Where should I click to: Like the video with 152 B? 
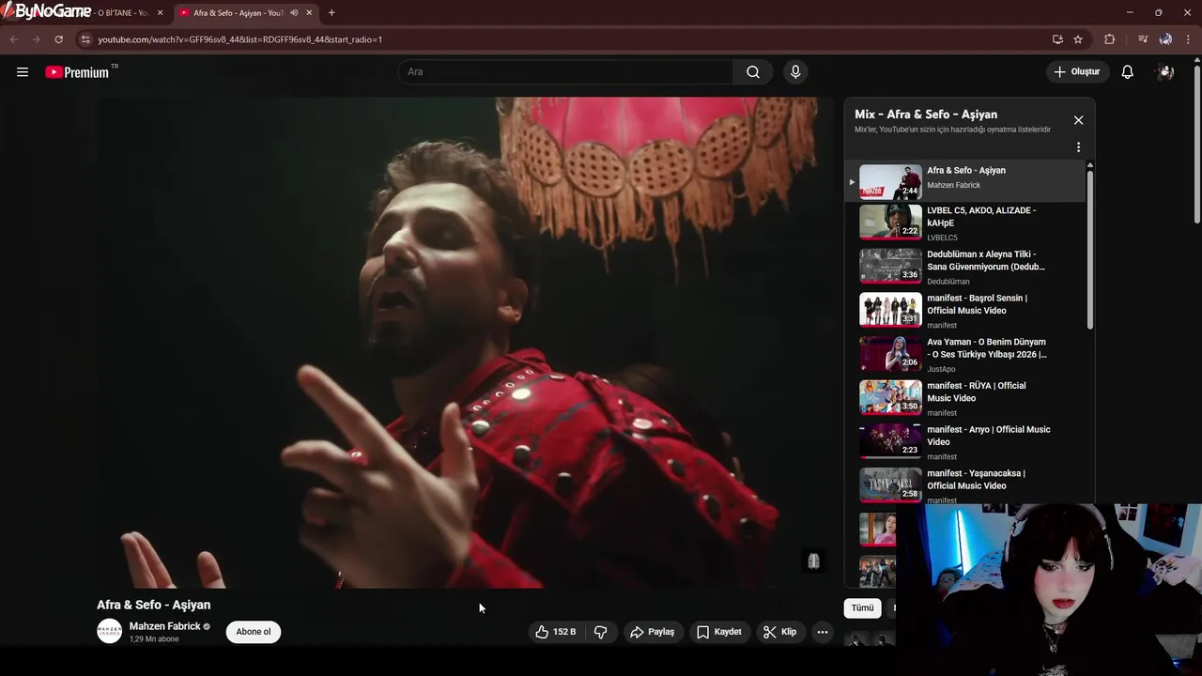(555, 632)
